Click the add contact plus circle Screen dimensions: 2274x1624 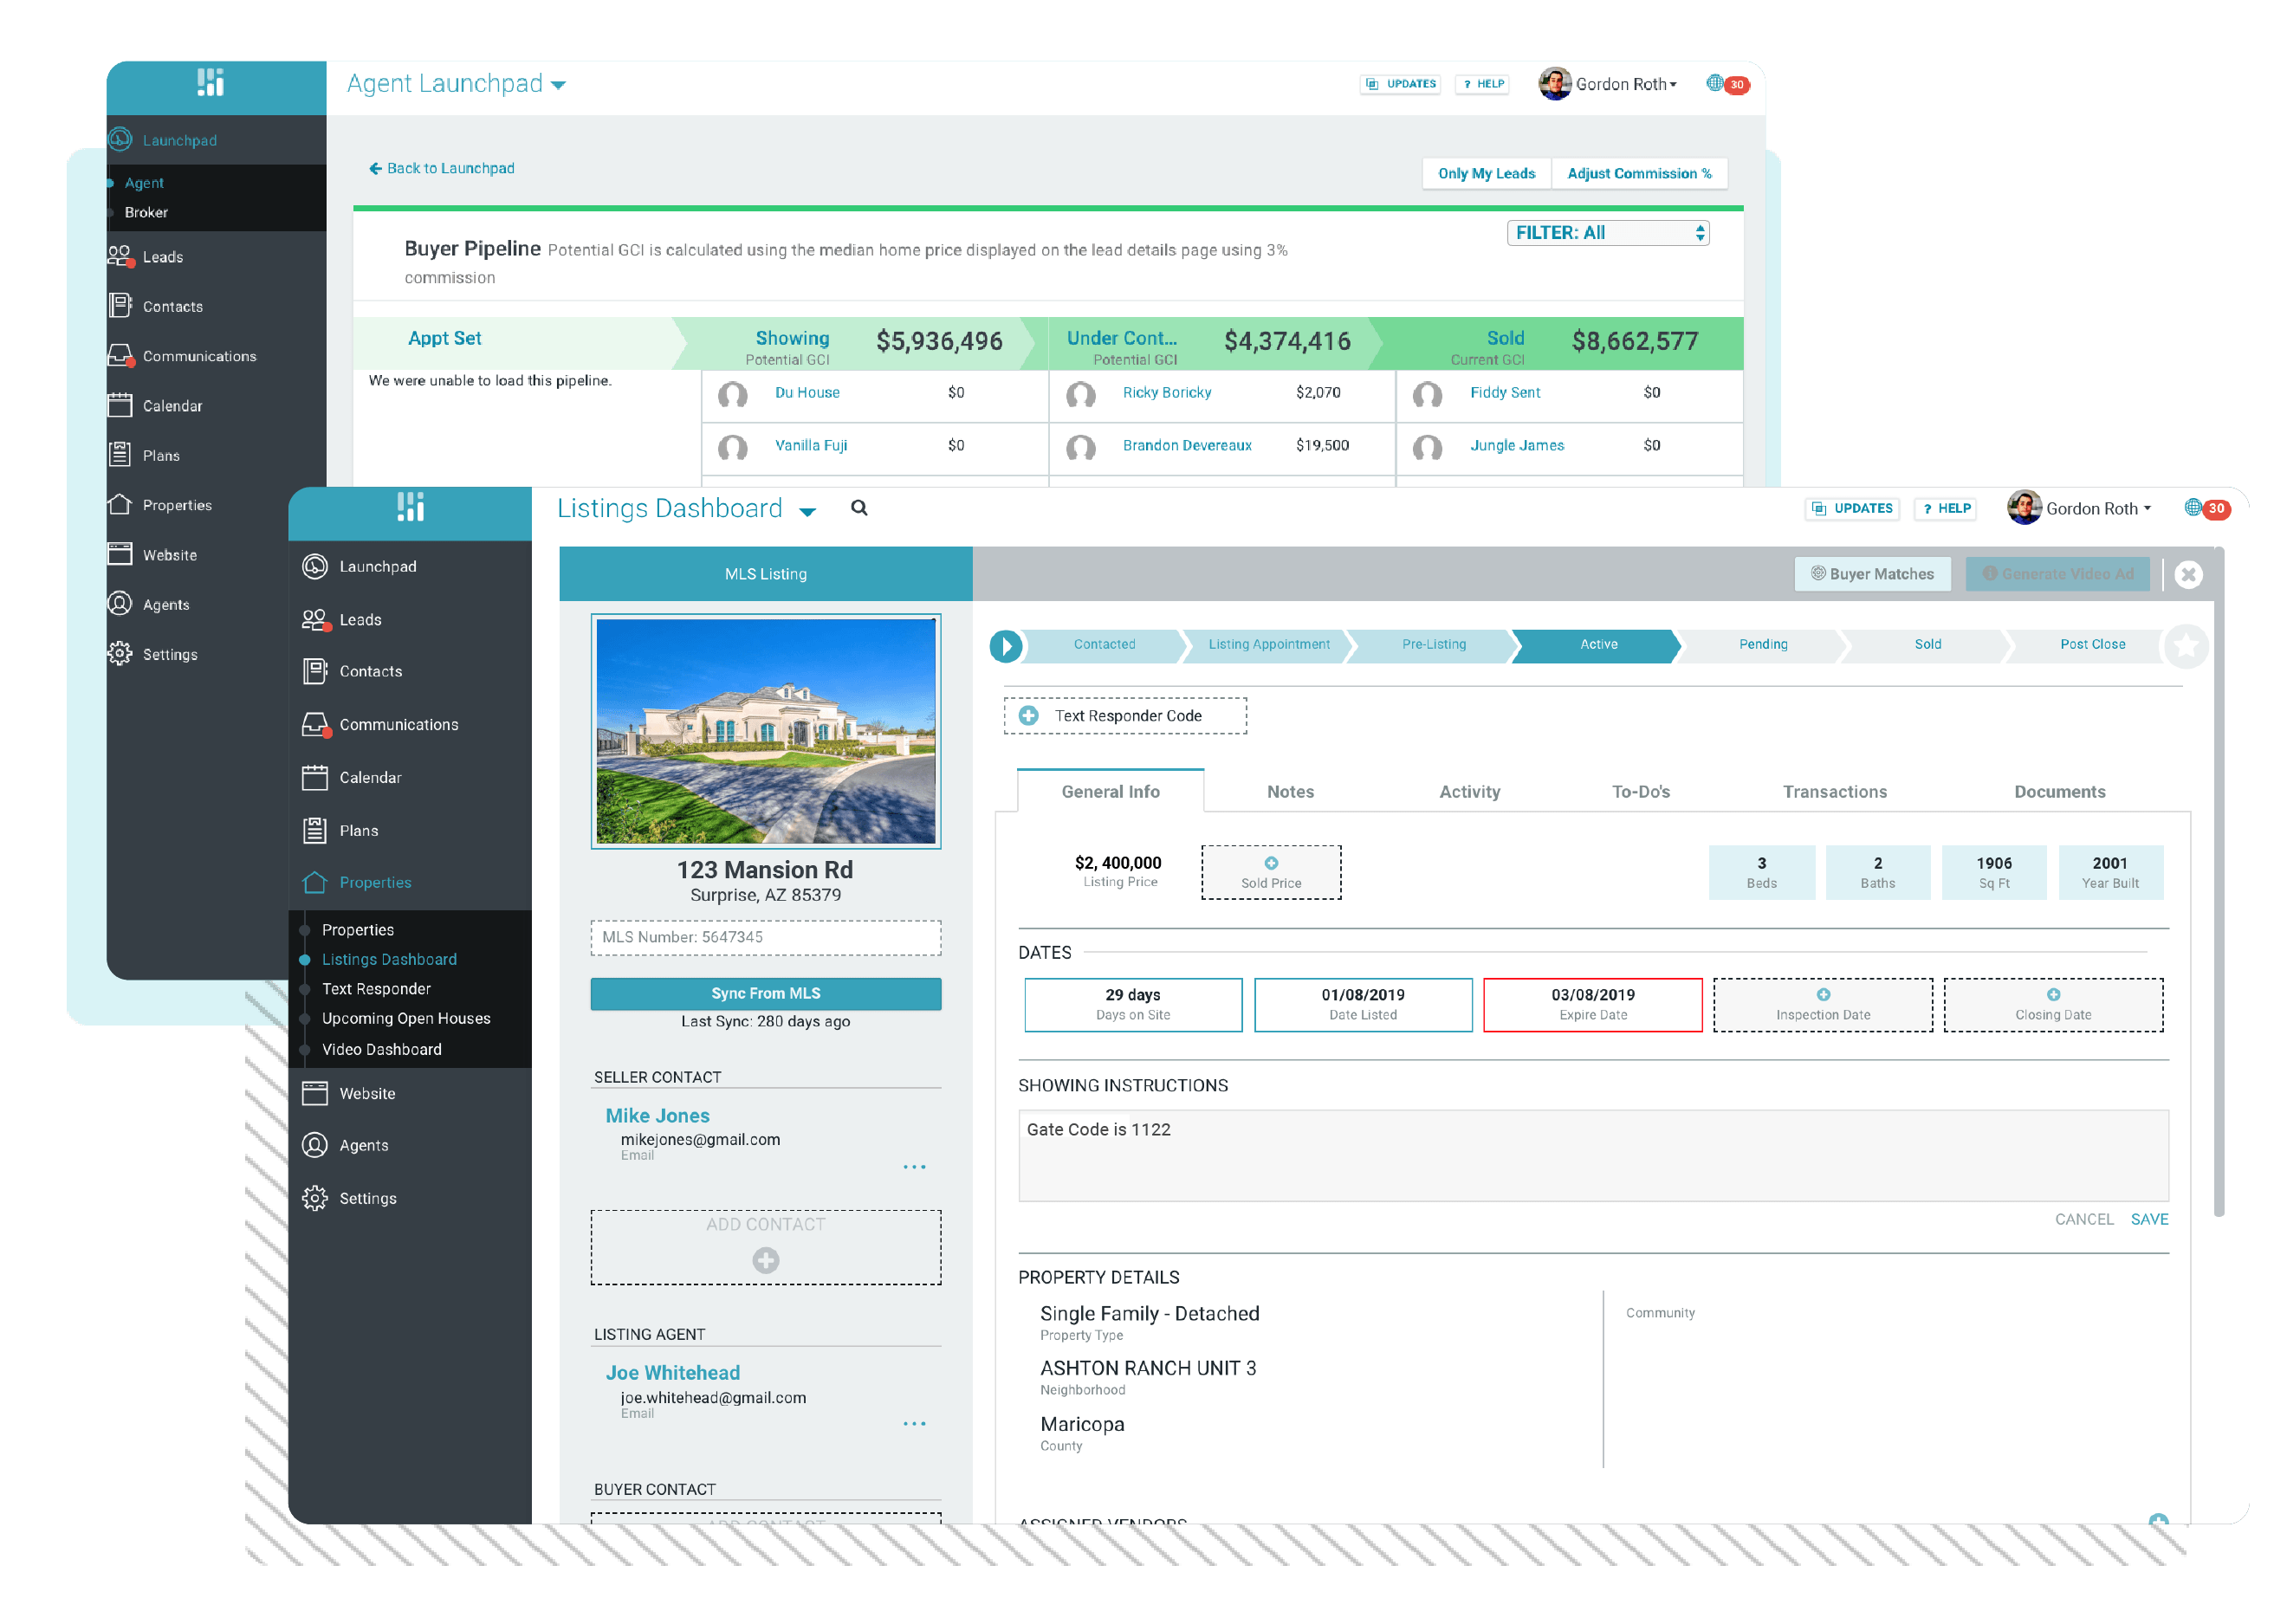point(765,1260)
